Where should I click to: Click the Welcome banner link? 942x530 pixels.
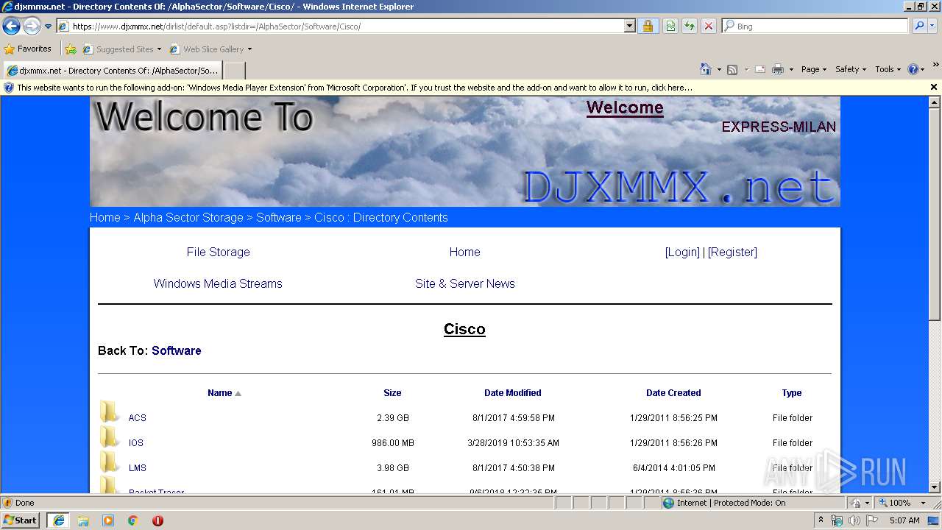[625, 107]
